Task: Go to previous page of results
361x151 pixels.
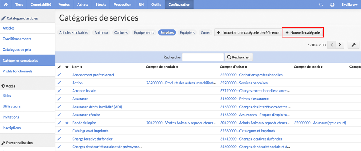Action: pyautogui.click(x=332, y=45)
